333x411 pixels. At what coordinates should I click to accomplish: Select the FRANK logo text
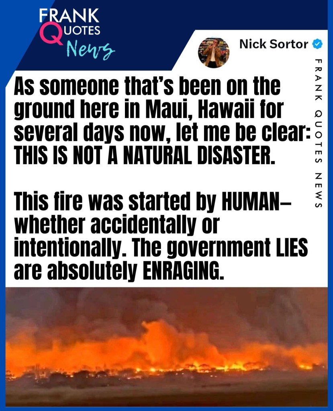[x=69, y=15]
